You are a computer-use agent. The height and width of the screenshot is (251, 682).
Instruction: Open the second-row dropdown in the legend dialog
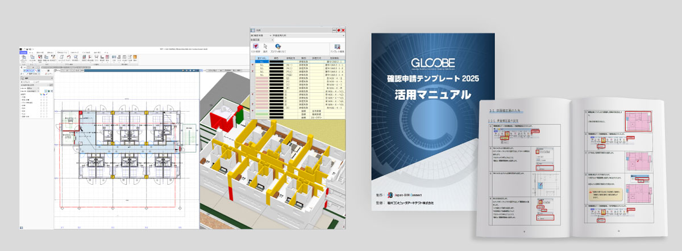point(262,40)
